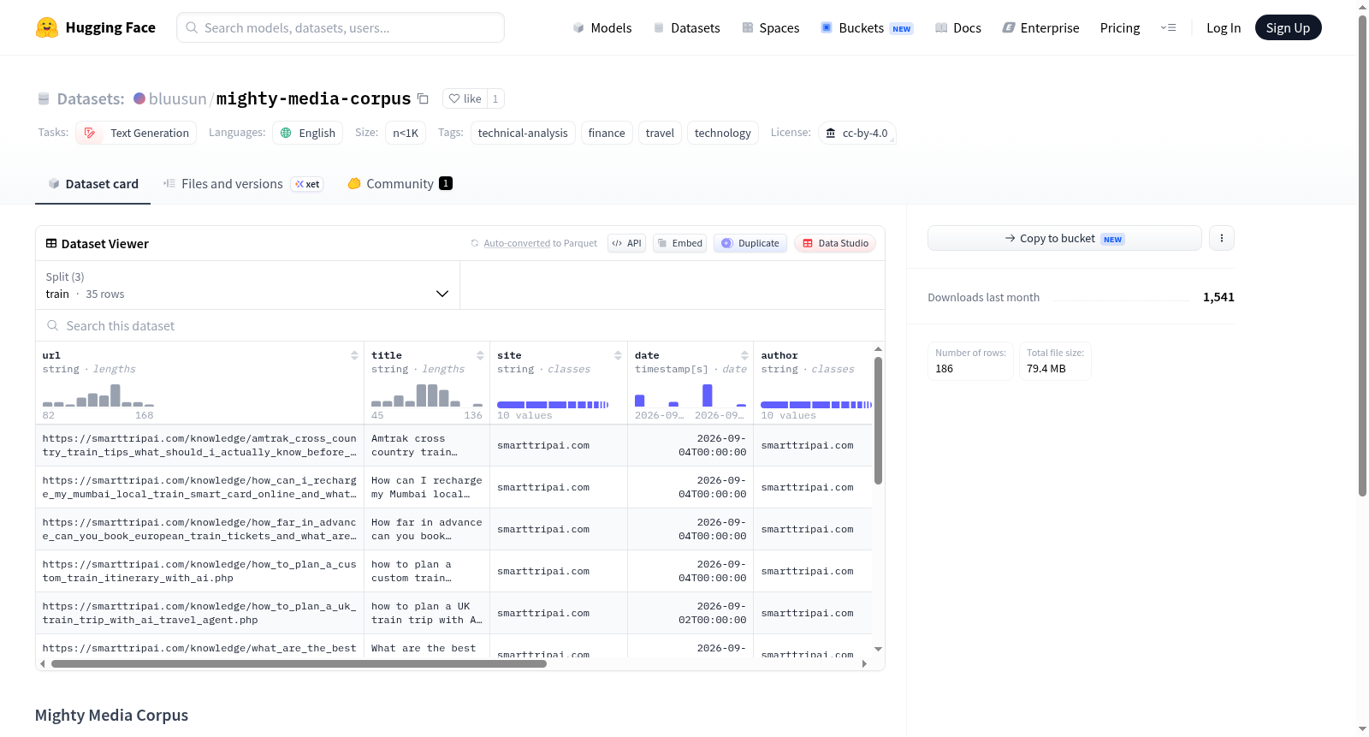
Task: Click the travel tag
Action: click(x=660, y=133)
